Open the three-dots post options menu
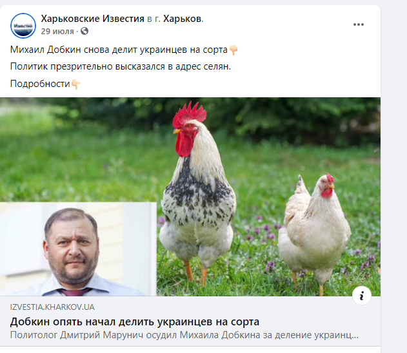 359,24
